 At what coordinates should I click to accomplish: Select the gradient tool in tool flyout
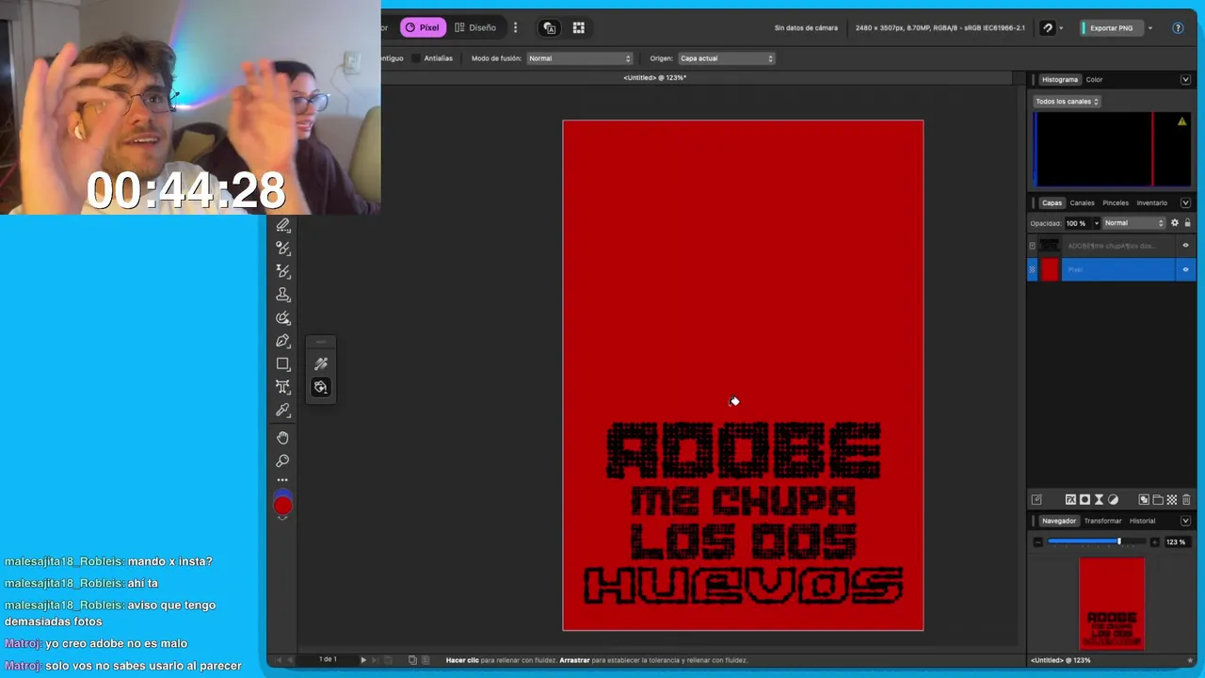tap(321, 363)
